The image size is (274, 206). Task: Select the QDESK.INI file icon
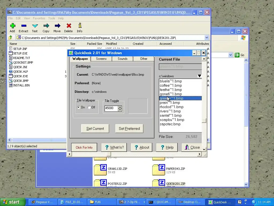click(11, 67)
